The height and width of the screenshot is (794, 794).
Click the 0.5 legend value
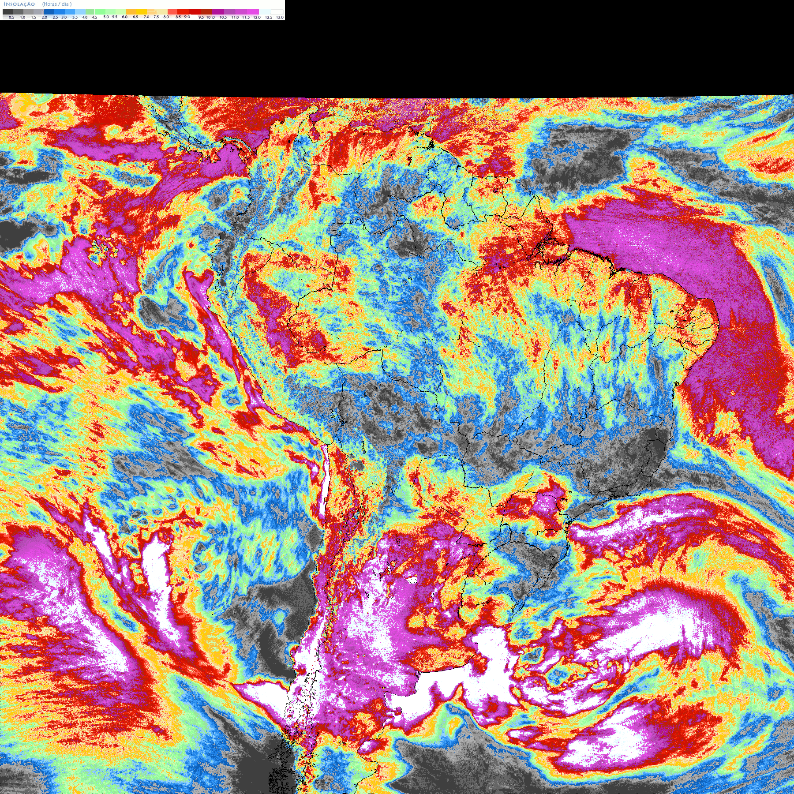pos(11,17)
